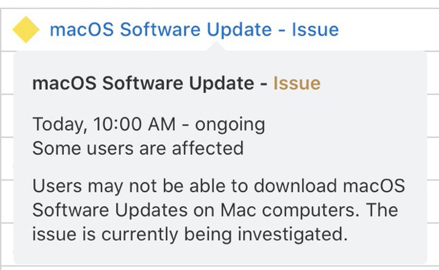Screen dimensions: 439x270
Task: Click the word 'Today,' in the popover
Action: [x=60, y=124]
